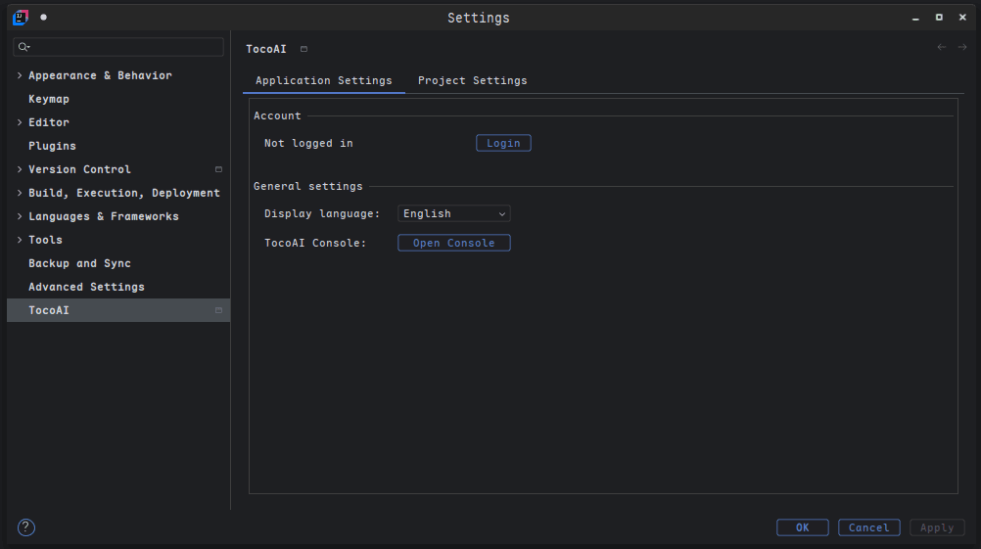This screenshot has height=549, width=981.
Task: Click the search magnifier icon
Action: pyautogui.click(x=23, y=47)
